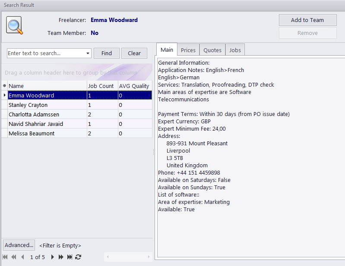Screen dimensions: 345x266
Task: Click the grid horizontal scrollbar
Action: pos(128,257)
